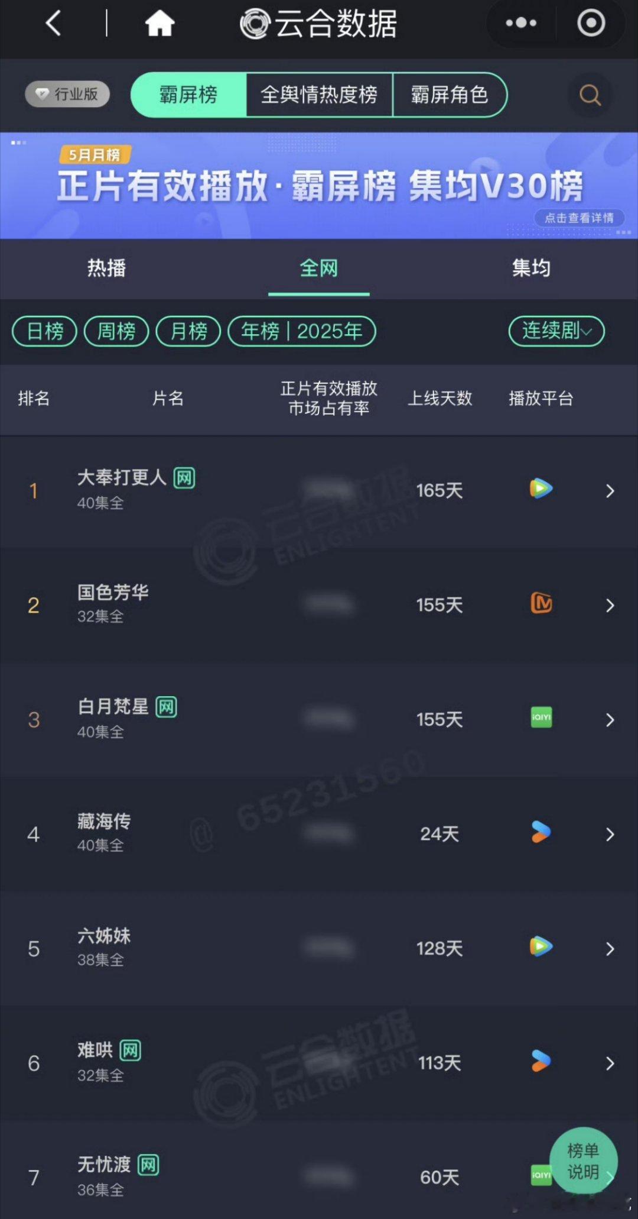This screenshot has height=1219, width=638.
Task: Tap the Mango TV icon for 国色芳华
Action: pos(541,603)
